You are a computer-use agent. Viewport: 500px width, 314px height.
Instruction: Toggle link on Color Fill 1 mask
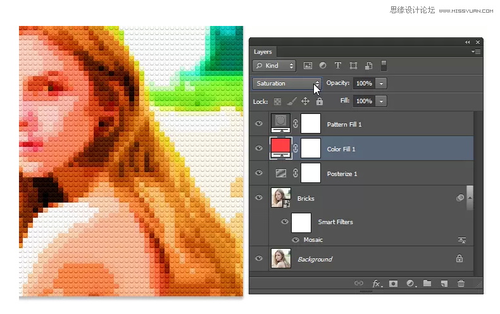[x=296, y=148]
